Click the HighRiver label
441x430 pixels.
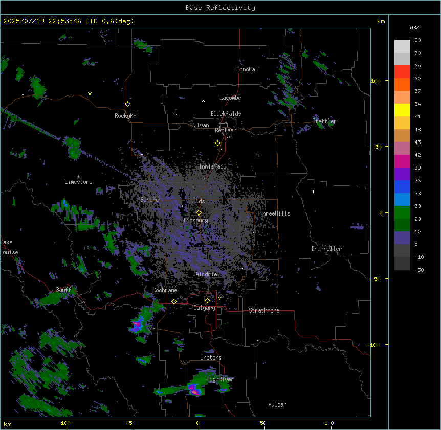pos(220,379)
